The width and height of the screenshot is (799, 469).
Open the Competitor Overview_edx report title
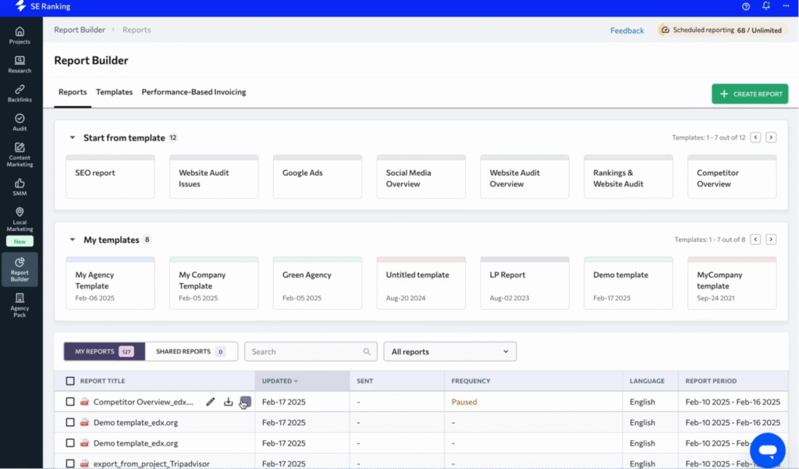coord(144,402)
